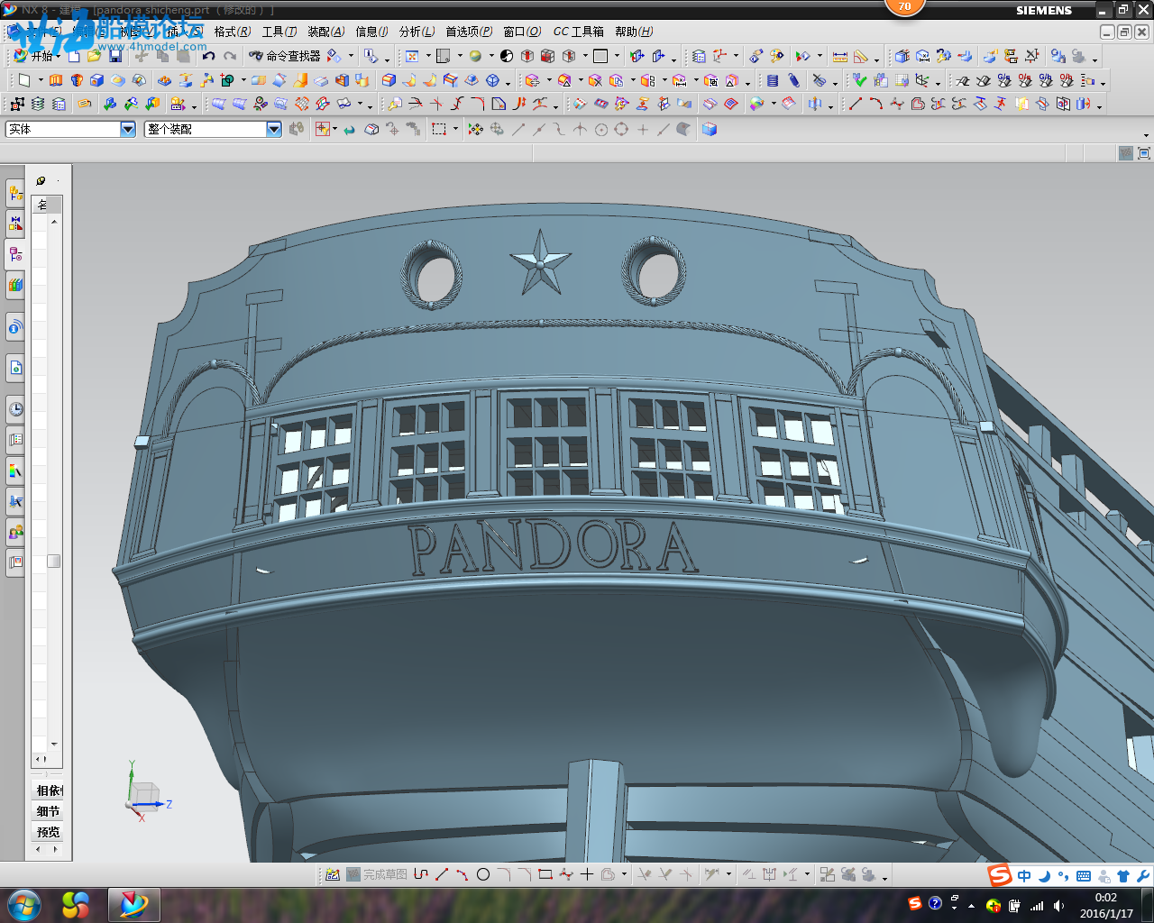Expand the 预览 panel section

coord(49,832)
